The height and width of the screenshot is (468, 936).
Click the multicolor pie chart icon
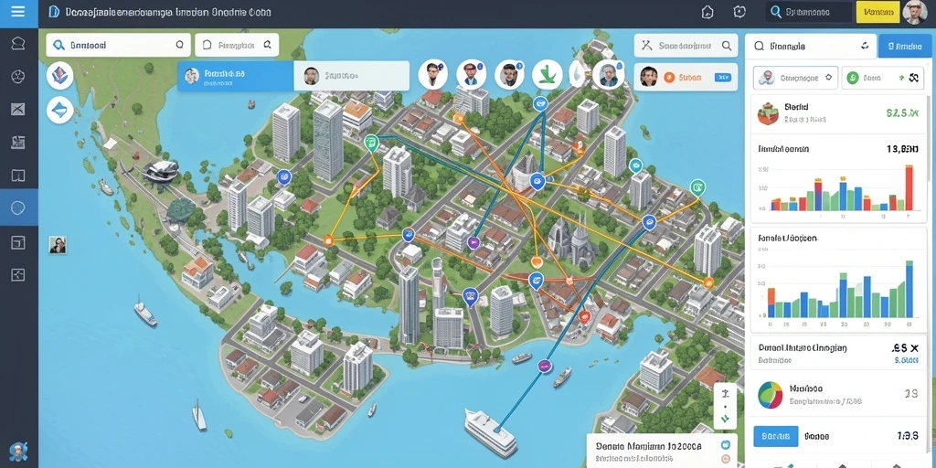pos(770,395)
